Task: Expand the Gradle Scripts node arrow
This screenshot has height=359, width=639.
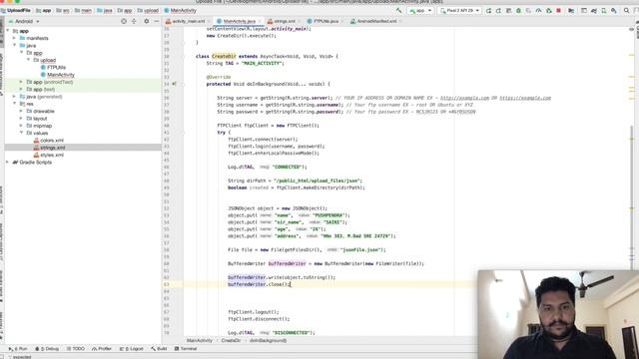Action: tap(7, 162)
